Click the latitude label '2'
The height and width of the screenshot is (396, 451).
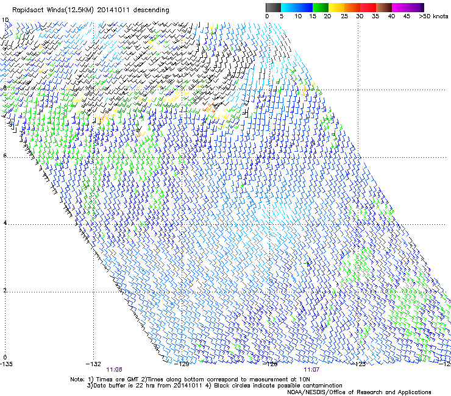tap(5, 290)
